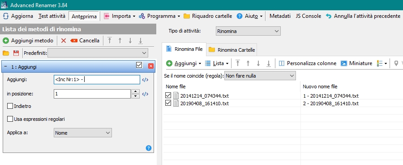Collapse the 1 : Aggiungi method

(6, 66)
